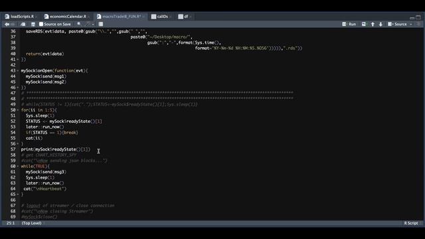
Task: Open the code tools wand
Action: click(x=88, y=25)
